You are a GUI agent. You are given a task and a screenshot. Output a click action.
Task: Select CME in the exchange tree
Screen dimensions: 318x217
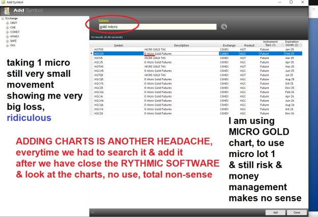click(13, 27)
